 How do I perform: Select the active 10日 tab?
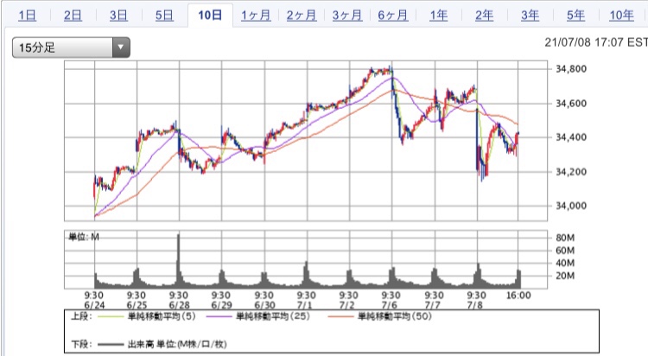point(210,16)
